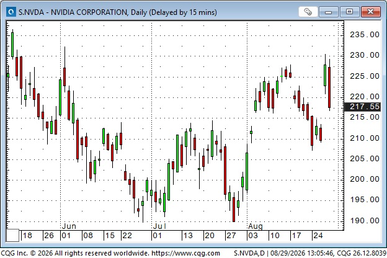Click the 200.00 price scale label

coord(364,179)
